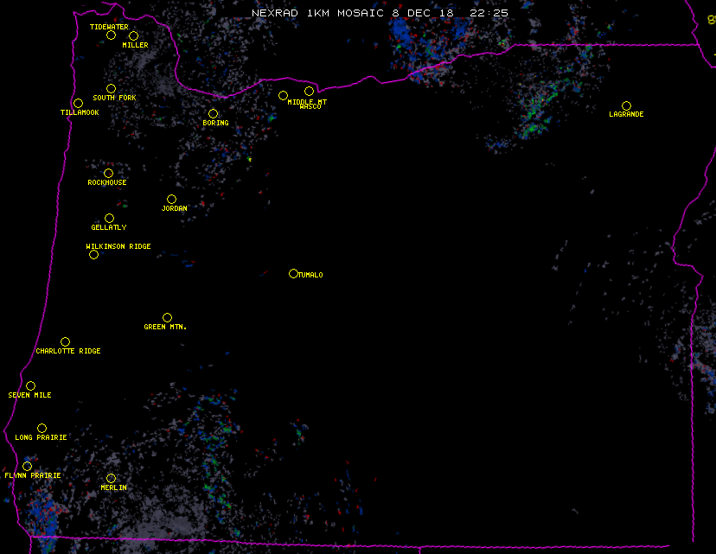
Task: Select the Tillamook station circle
Action: pos(78,104)
